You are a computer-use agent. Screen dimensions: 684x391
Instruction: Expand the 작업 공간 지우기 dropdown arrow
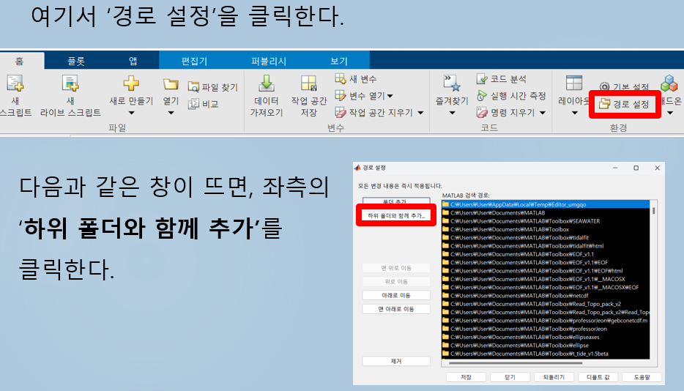(420, 113)
